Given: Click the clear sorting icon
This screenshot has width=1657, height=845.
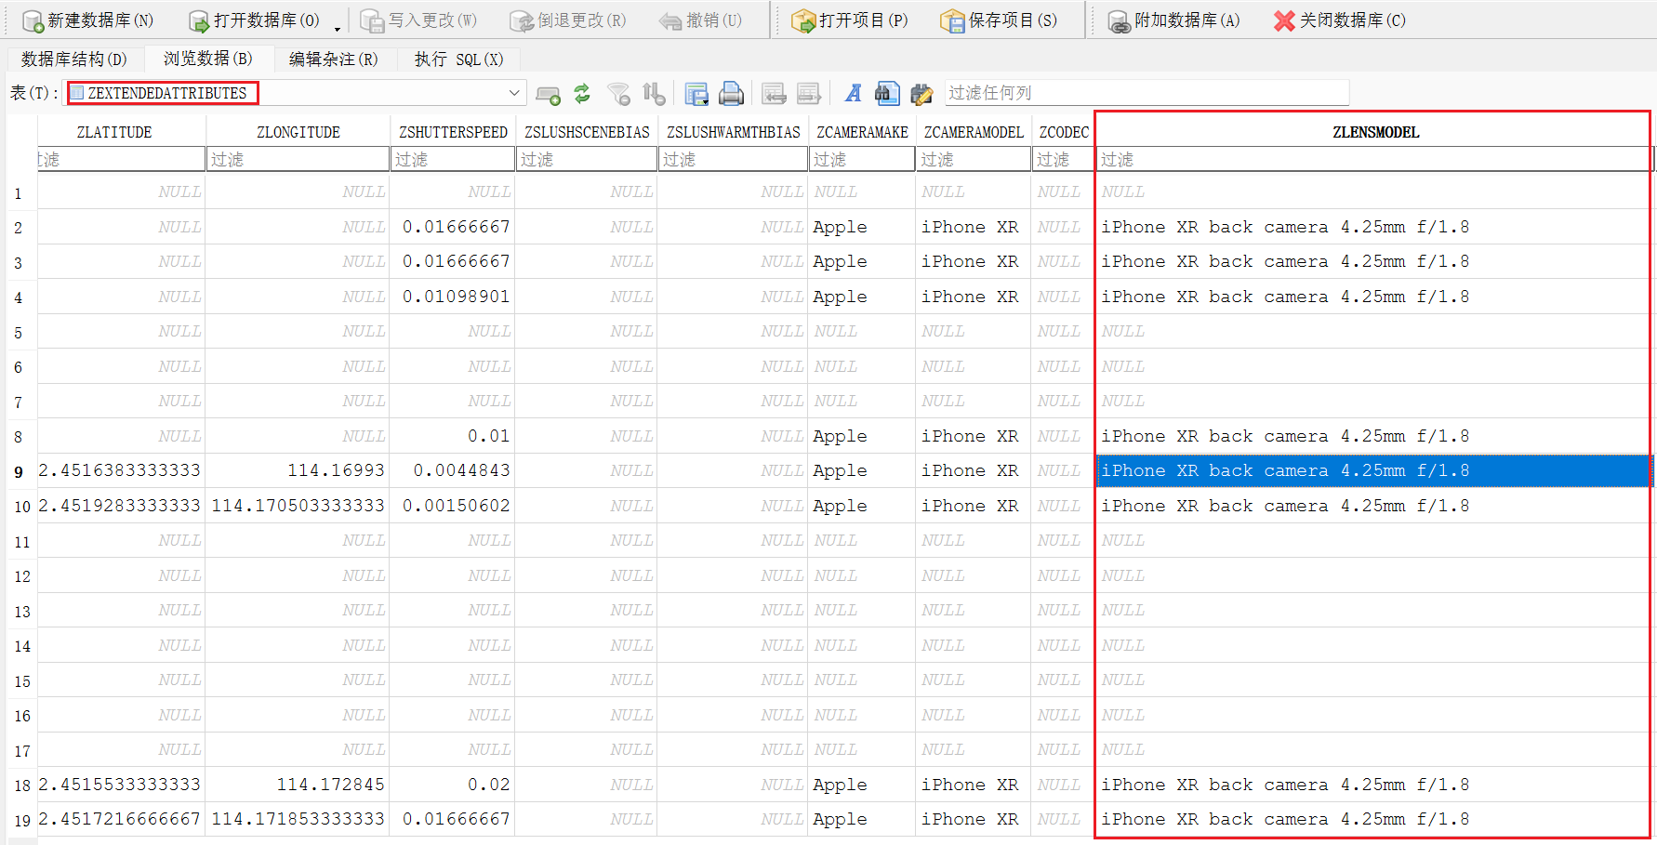Looking at the screenshot, I should coord(654,93).
